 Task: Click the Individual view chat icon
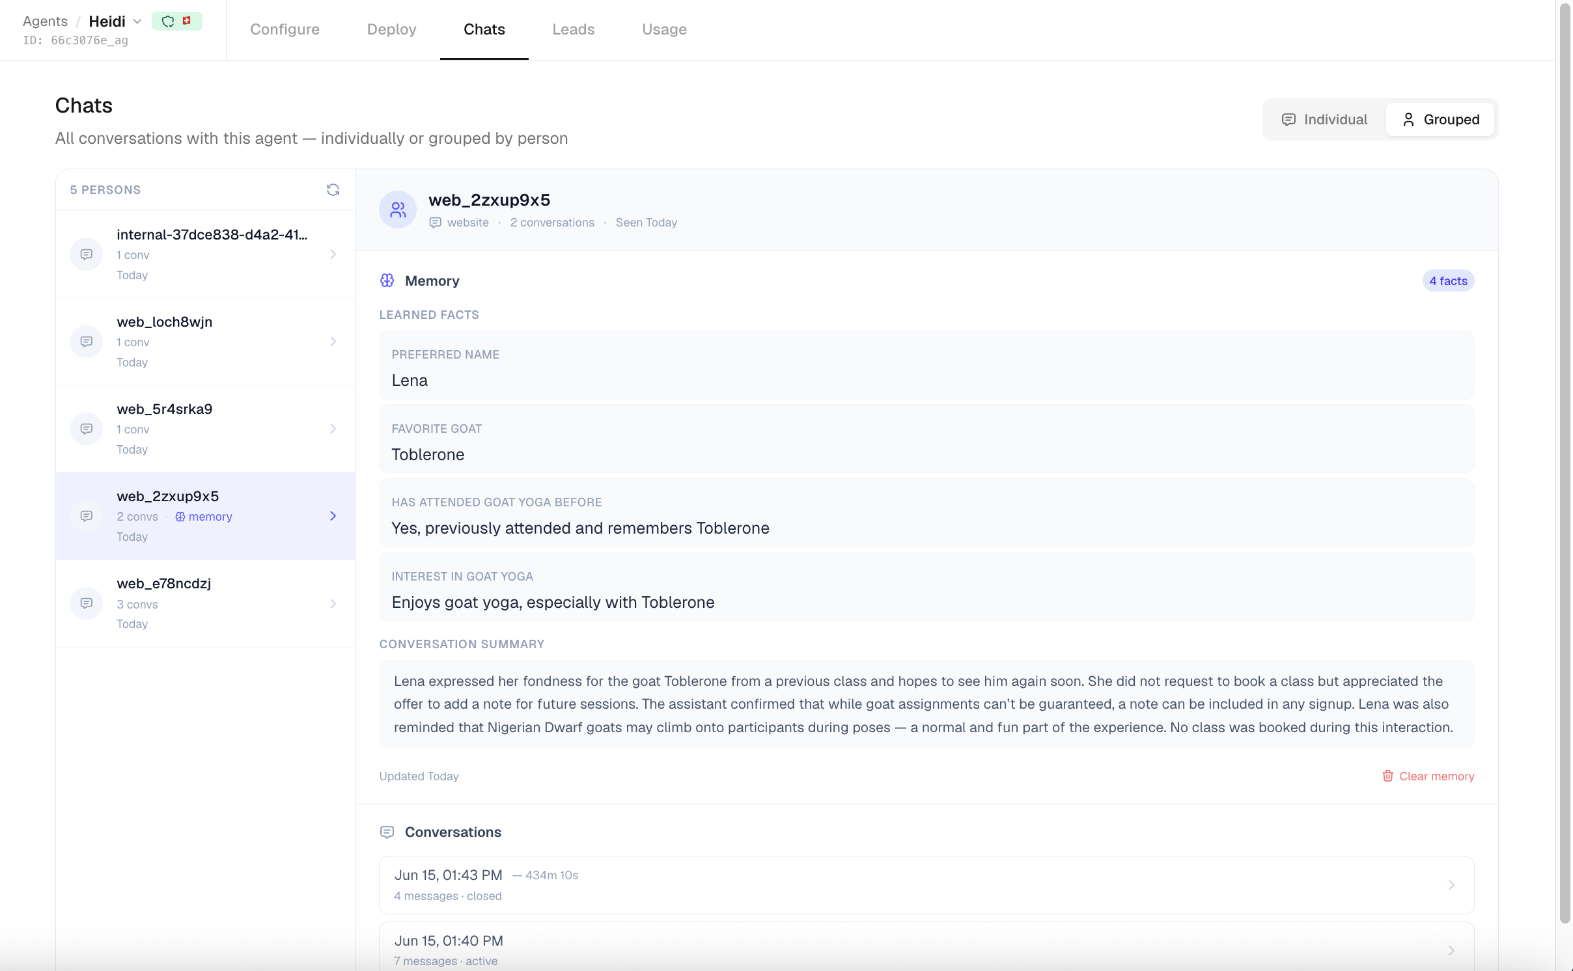tap(1288, 120)
